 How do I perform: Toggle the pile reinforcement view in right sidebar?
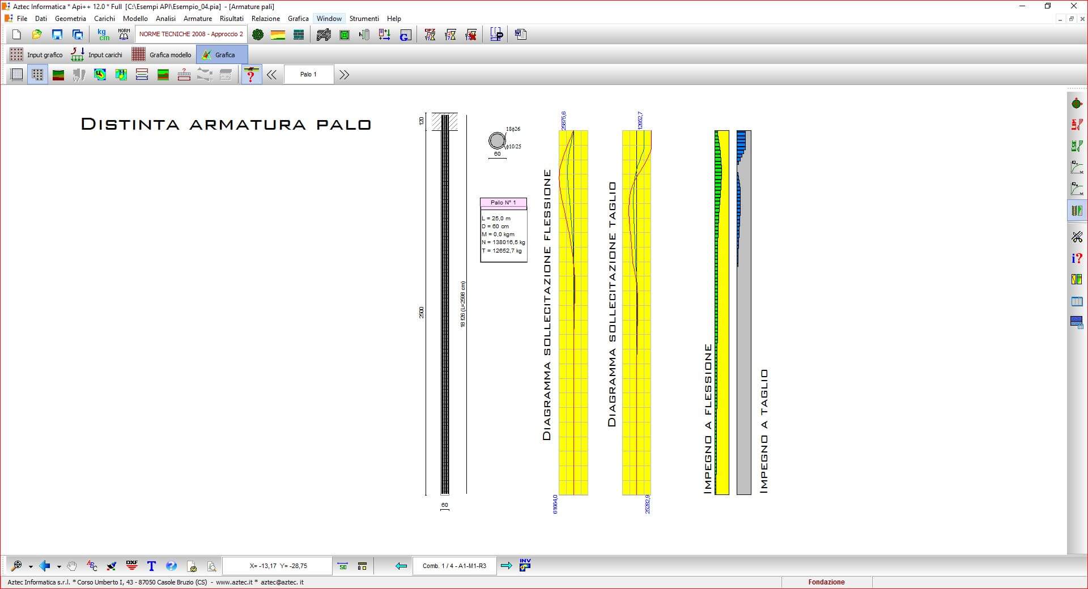pos(1077,211)
